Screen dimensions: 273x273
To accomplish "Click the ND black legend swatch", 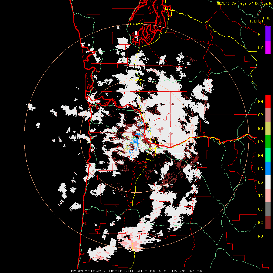I will pos(268,236).
